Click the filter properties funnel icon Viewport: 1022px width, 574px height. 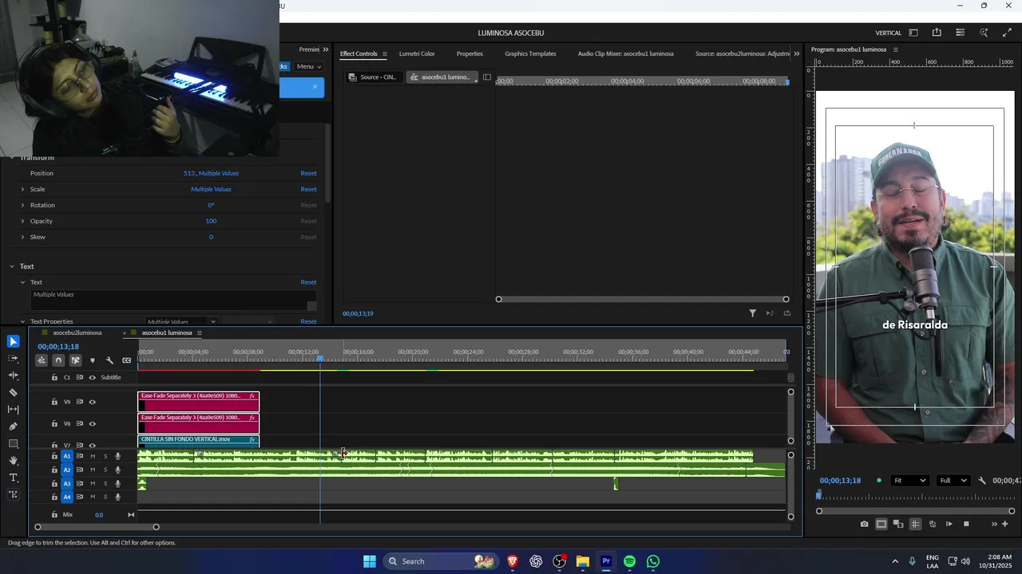click(x=752, y=313)
